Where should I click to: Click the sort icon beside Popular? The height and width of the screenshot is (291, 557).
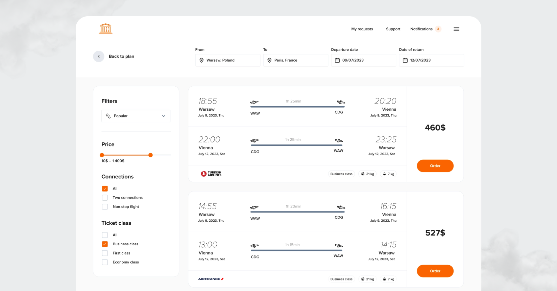point(108,116)
